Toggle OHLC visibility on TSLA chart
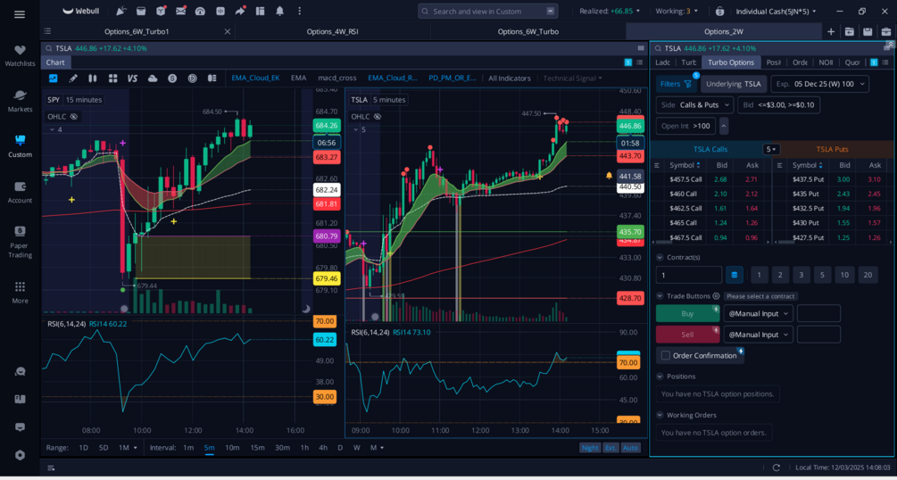The width and height of the screenshot is (897, 480). click(377, 117)
